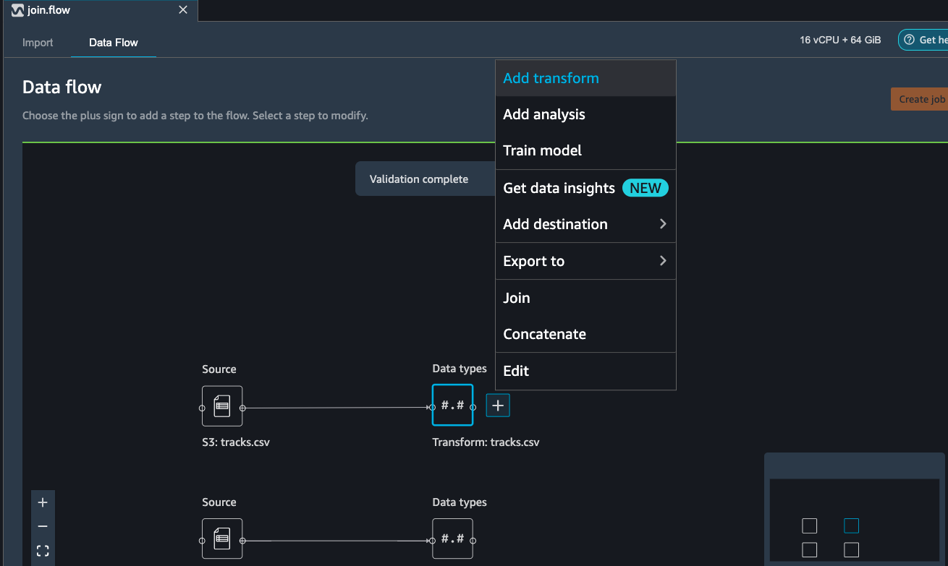Switch to the Import tab
The image size is (948, 566).
pyautogui.click(x=38, y=43)
